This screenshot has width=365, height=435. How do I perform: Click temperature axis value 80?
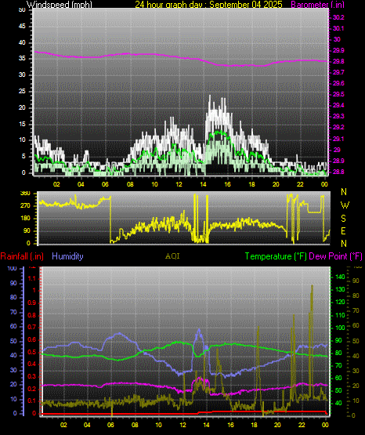click(x=338, y=353)
